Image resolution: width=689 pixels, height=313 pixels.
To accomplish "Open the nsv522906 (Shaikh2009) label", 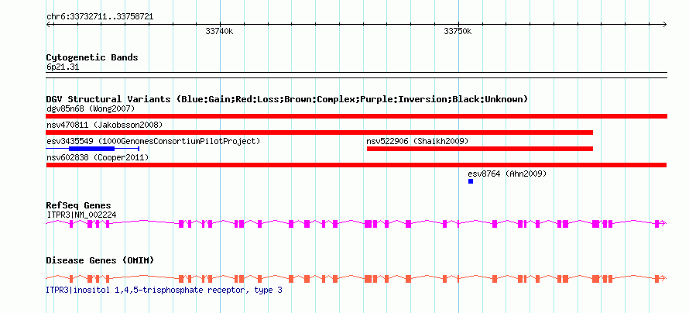I will click(x=417, y=141).
